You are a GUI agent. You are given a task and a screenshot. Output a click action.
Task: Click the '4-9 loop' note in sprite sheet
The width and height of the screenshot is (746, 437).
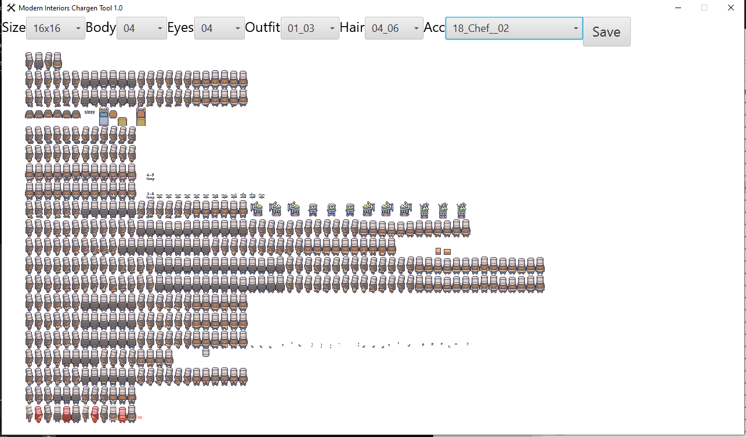tap(150, 176)
